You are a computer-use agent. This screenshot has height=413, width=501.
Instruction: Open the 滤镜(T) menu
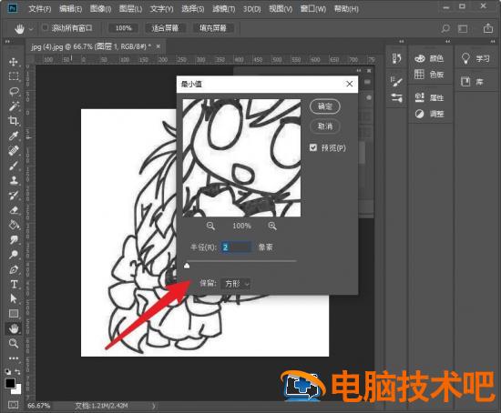point(224,9)
